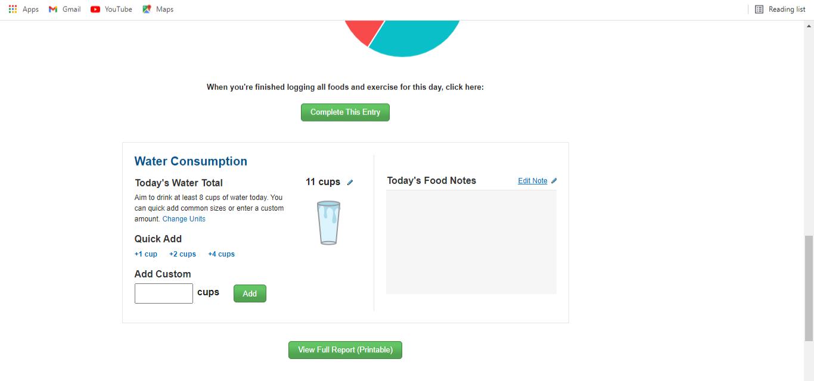Open YouTube bookmark icon

[x=95, y=9]
